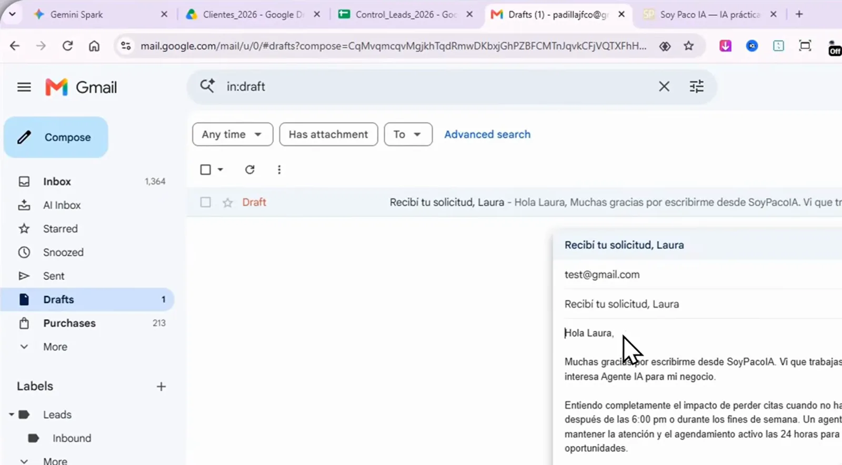
Task: Open the Starred folder
Action: click(x=87, y=229)
